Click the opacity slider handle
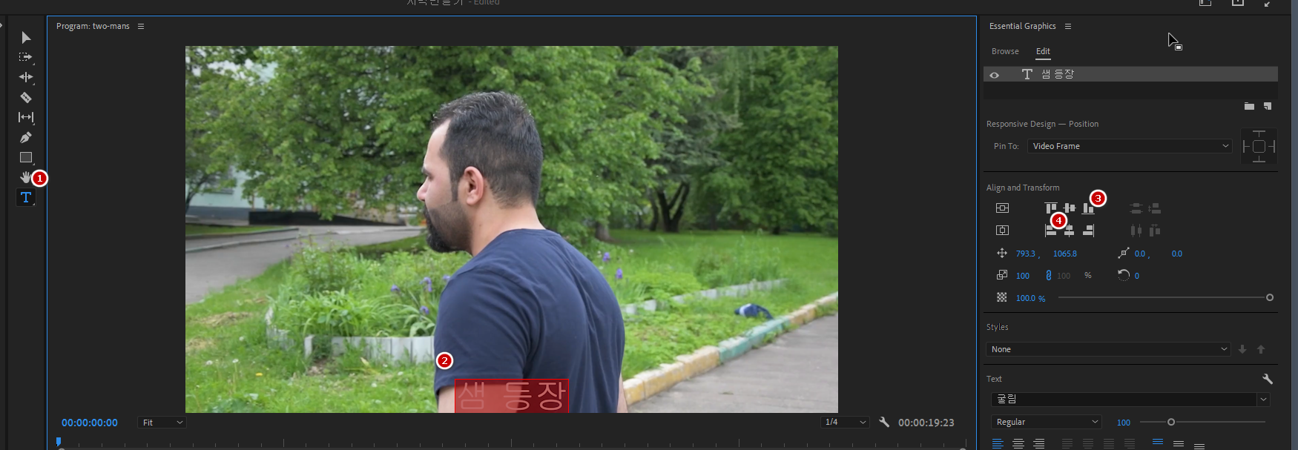Screen dimensions: 1298x450 click(x=1269, y=297)
